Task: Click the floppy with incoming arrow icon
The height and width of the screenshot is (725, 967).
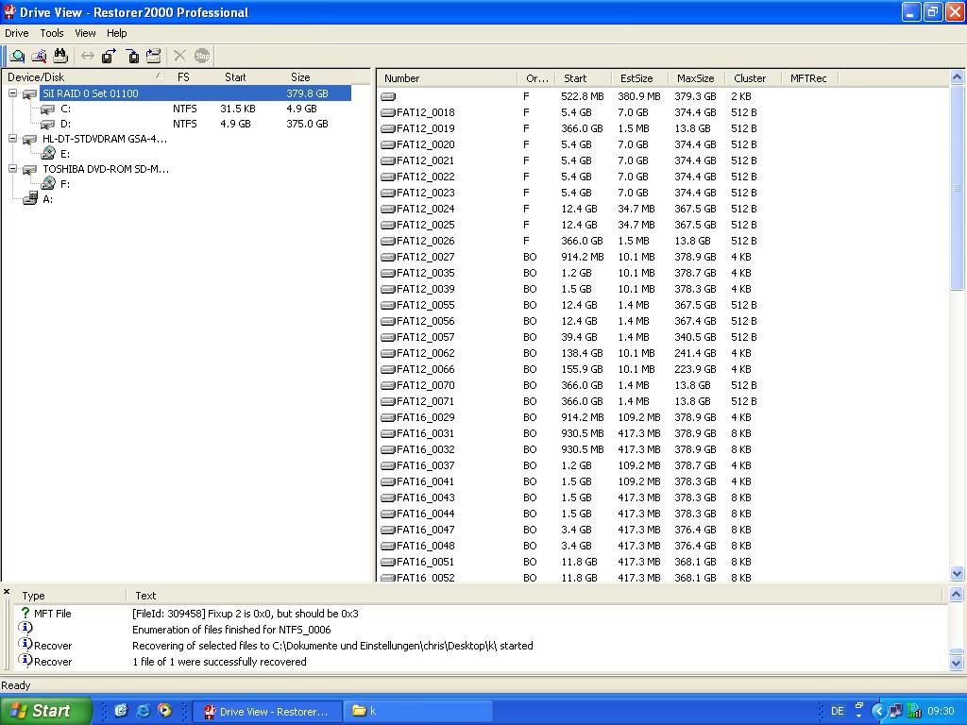Action: pos(132,56)
